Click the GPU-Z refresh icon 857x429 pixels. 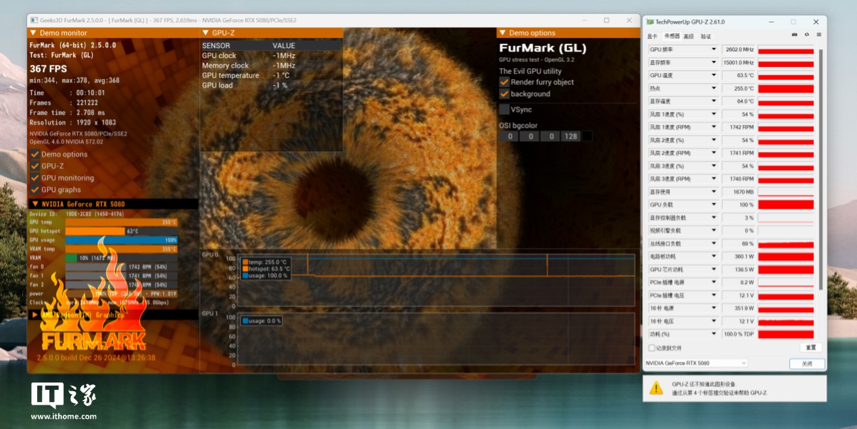(x=806, y=35)
